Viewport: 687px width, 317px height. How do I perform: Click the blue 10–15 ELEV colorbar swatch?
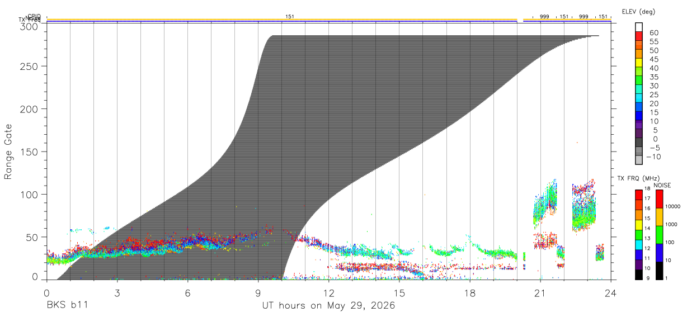[x=639, y=116]
